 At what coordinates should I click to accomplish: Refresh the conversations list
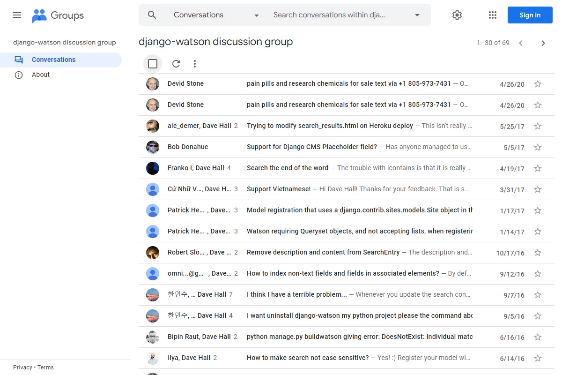pyautogui.click(x=176, y=64)
